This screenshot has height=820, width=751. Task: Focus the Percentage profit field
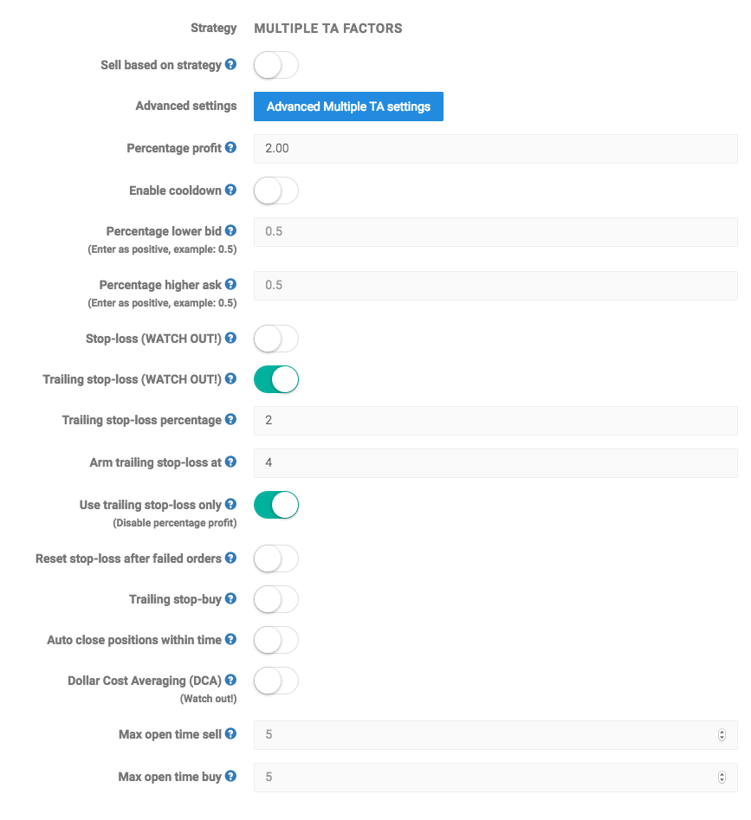[x=495, y=149]
